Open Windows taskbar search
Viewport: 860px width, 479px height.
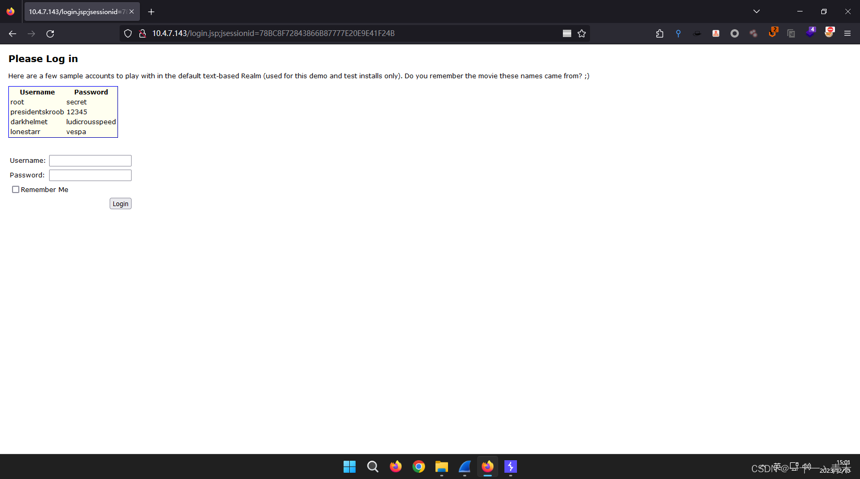pos(373,466)
